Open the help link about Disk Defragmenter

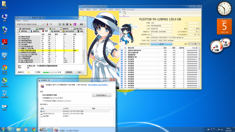tap(98, 85)
